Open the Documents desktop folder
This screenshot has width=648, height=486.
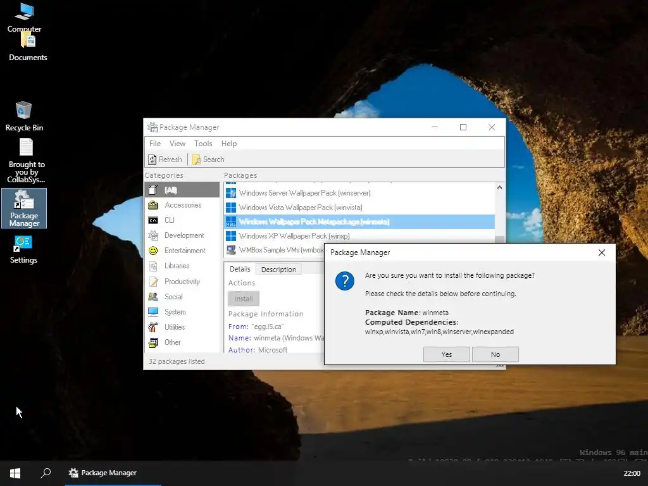pos(28,47)
